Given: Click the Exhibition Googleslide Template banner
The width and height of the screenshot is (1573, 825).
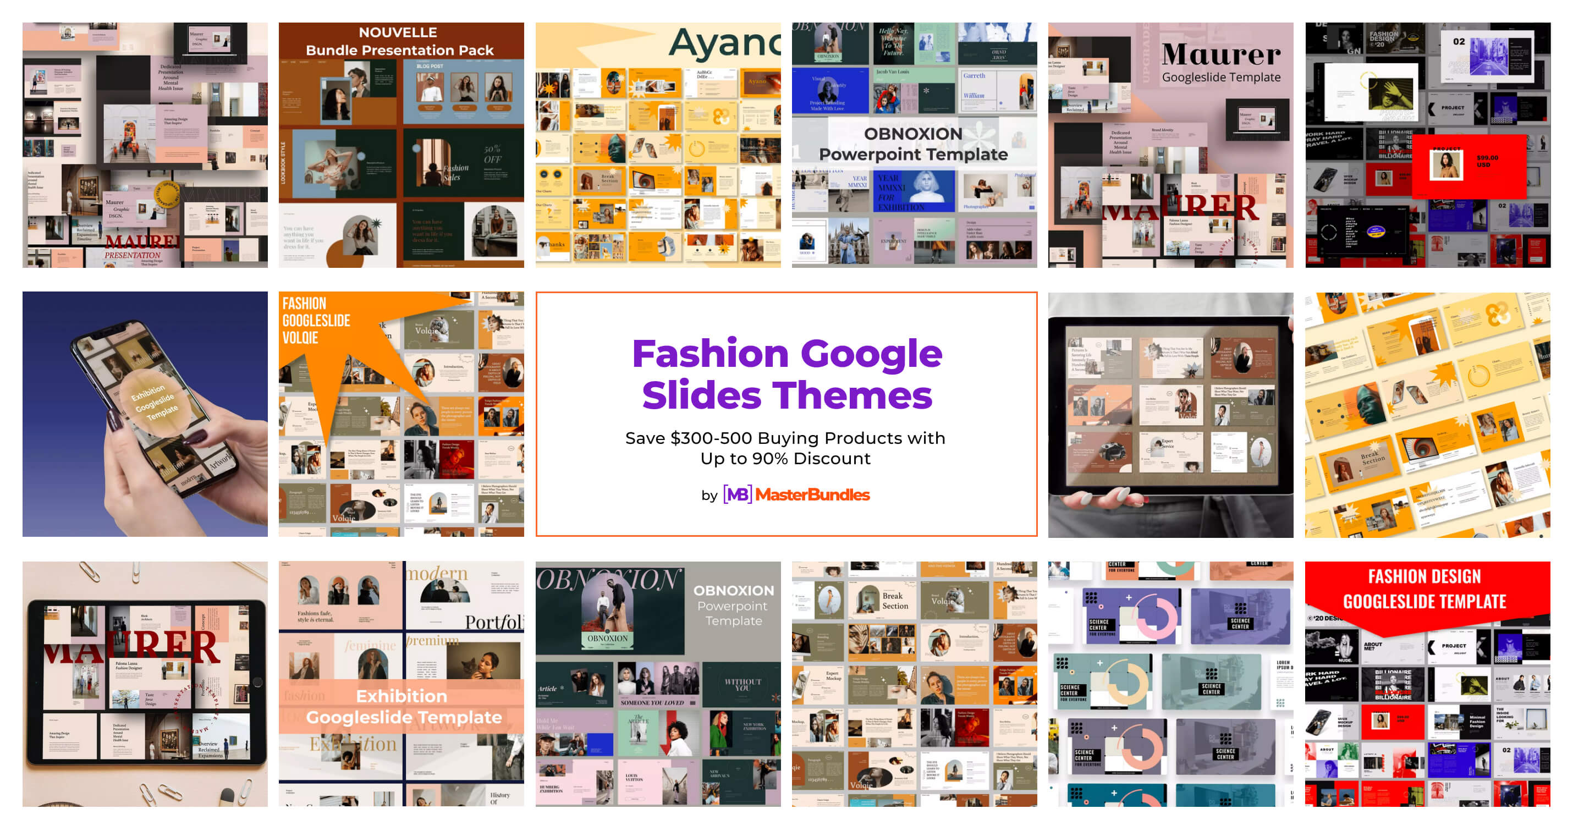Looking at the screenshot, I should (x=401, y=708).
